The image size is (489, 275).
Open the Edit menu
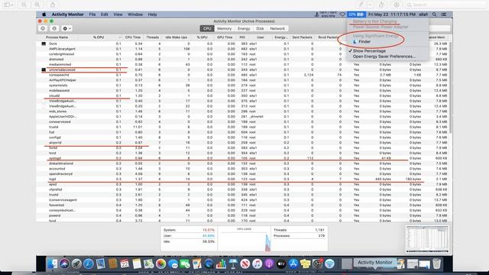pyautogui.click(x=105, y=15)
